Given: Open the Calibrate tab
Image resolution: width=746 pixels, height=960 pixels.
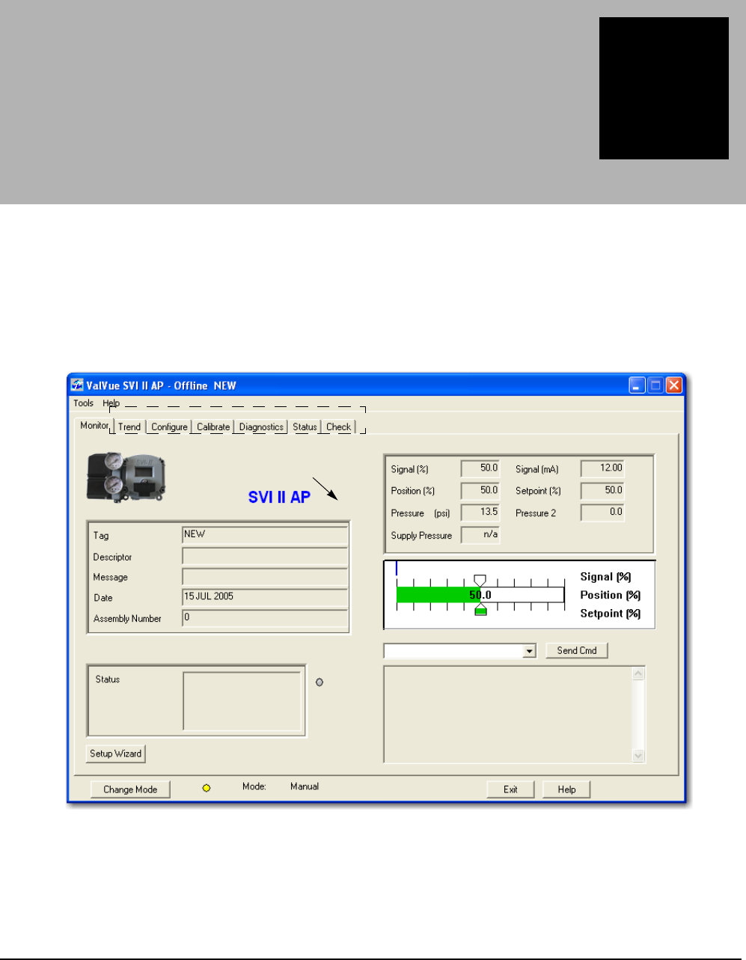Looking at the screenshot, I should [213, 427].
